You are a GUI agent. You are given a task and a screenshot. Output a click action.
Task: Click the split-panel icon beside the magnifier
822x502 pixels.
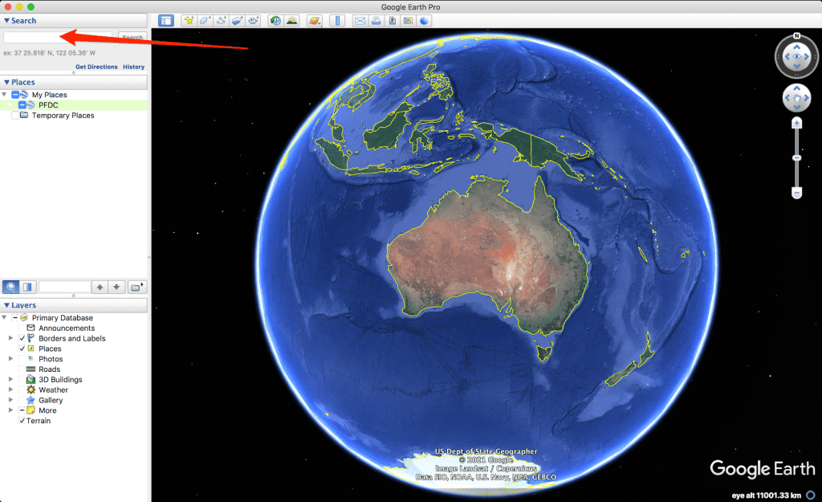click(x=28, y=287)
